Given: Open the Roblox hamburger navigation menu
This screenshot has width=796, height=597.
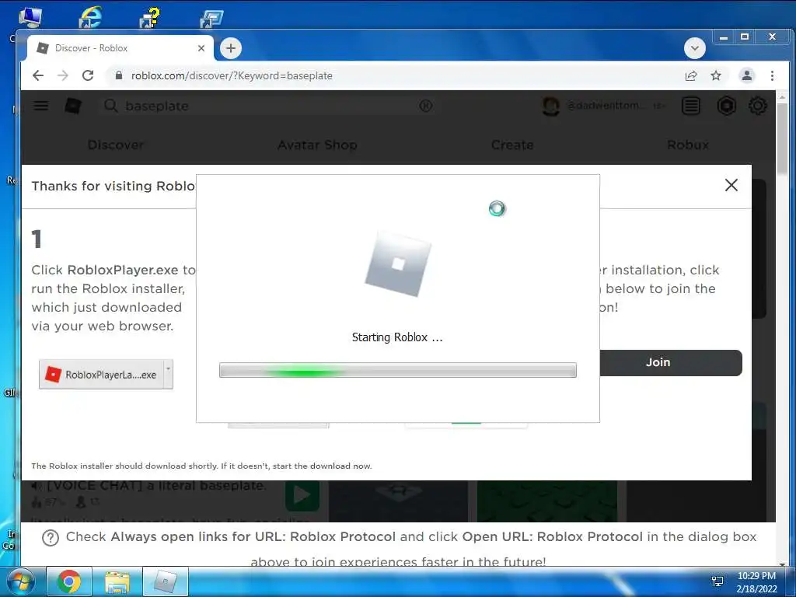Looking at the screenshot, I should click(40, 106).
